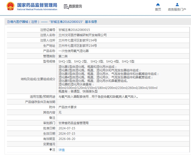The height and width of the screenshot is (156, 191).
Task: Click the 变更情况 label
Action: point(49,144)
